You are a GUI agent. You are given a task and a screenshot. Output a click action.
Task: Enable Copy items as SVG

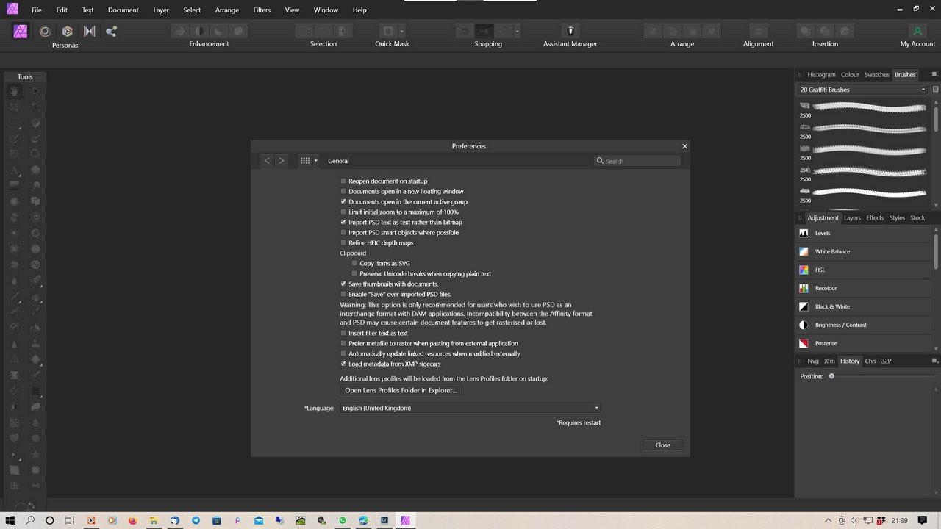[x=354, y=263]
